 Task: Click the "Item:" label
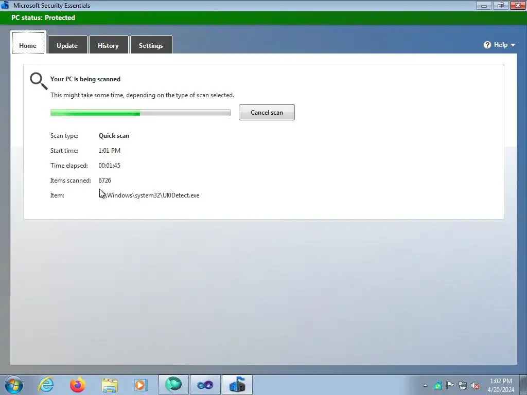[57, 195]
